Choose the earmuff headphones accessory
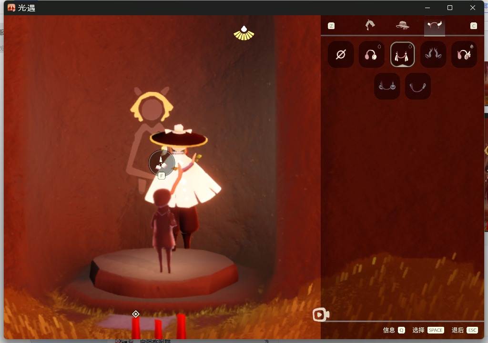The height and width of the screenshot is (343, 488). pyautogui.click(x=371, y=54)
